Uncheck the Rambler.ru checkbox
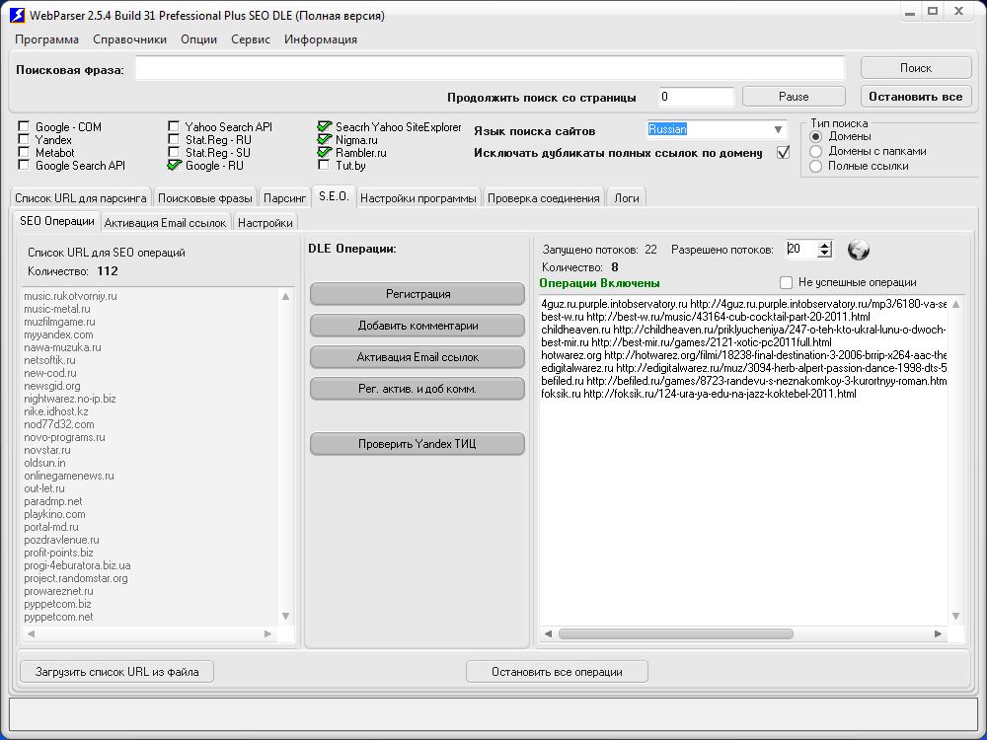The image size is (987, 740). click(324, 152)
